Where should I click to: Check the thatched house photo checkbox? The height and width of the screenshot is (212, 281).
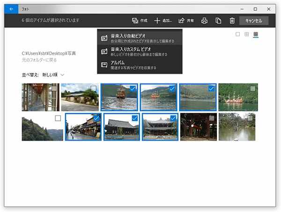[93, 88]
